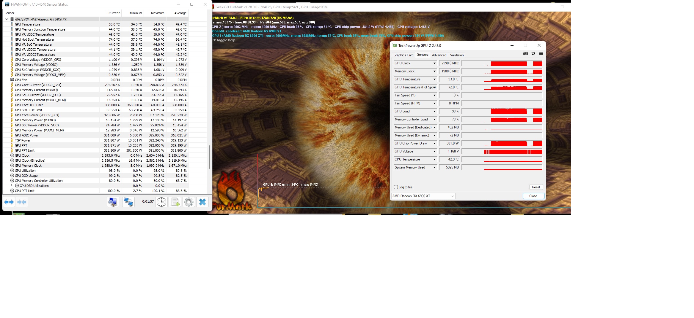Click HWiNFO shrink sensors arrows icon
Viewport: 694px width, 318px height.
(22, 202)
